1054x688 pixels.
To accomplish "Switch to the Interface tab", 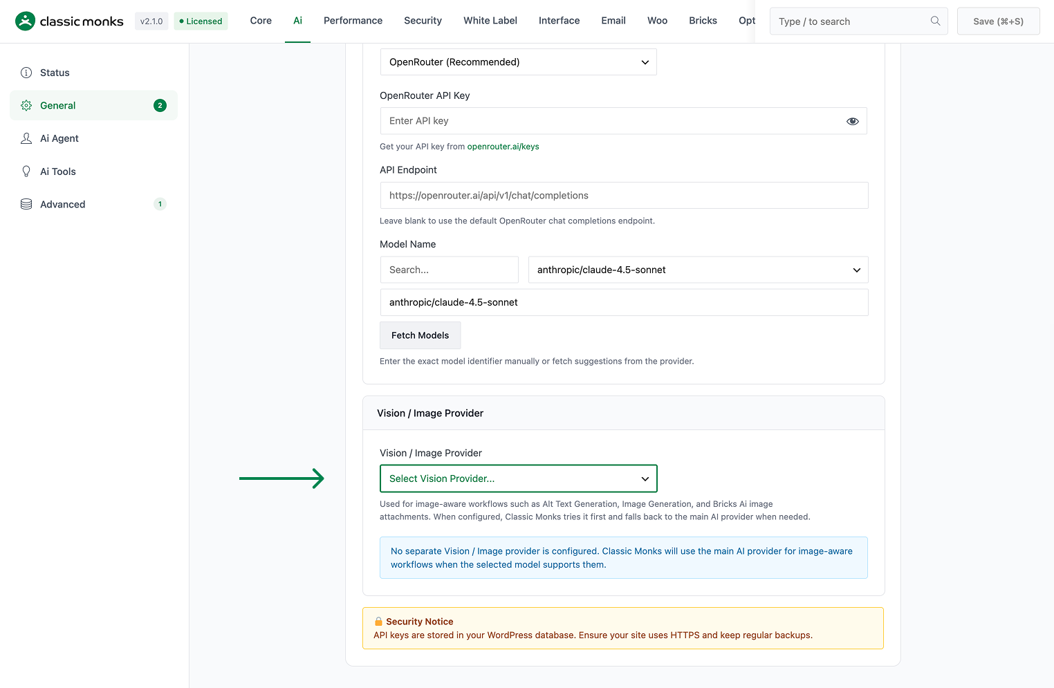I will click(560, 21).
